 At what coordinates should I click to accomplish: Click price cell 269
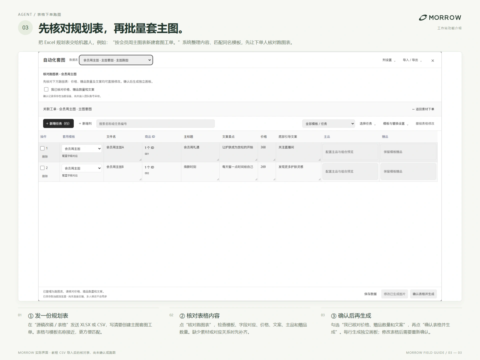267,172
